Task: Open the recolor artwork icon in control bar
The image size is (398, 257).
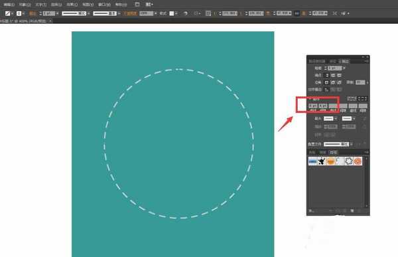Action: tap(186, 13)
